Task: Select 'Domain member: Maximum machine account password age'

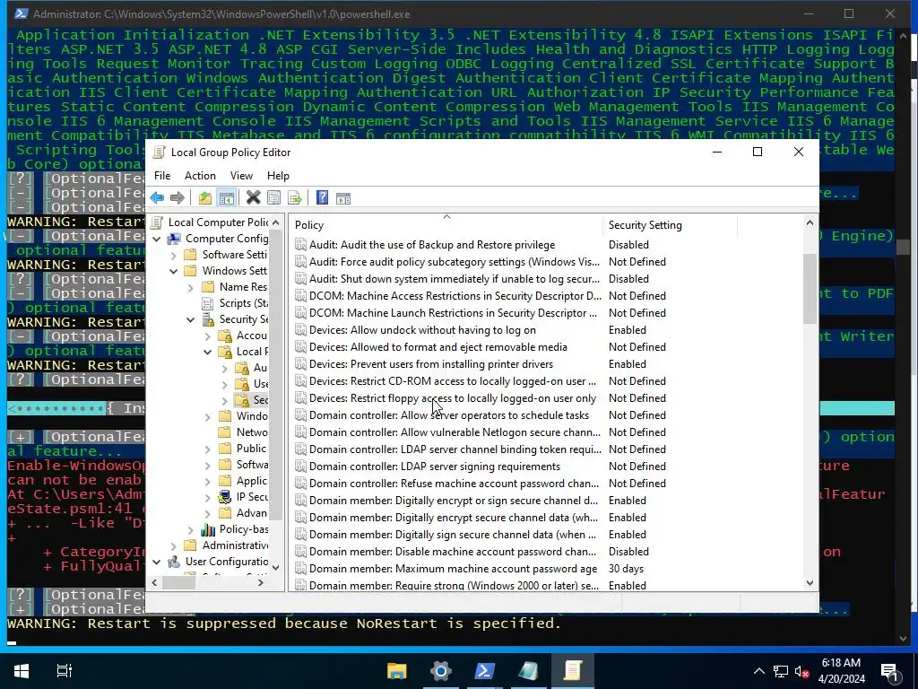Action: [453, 569]
